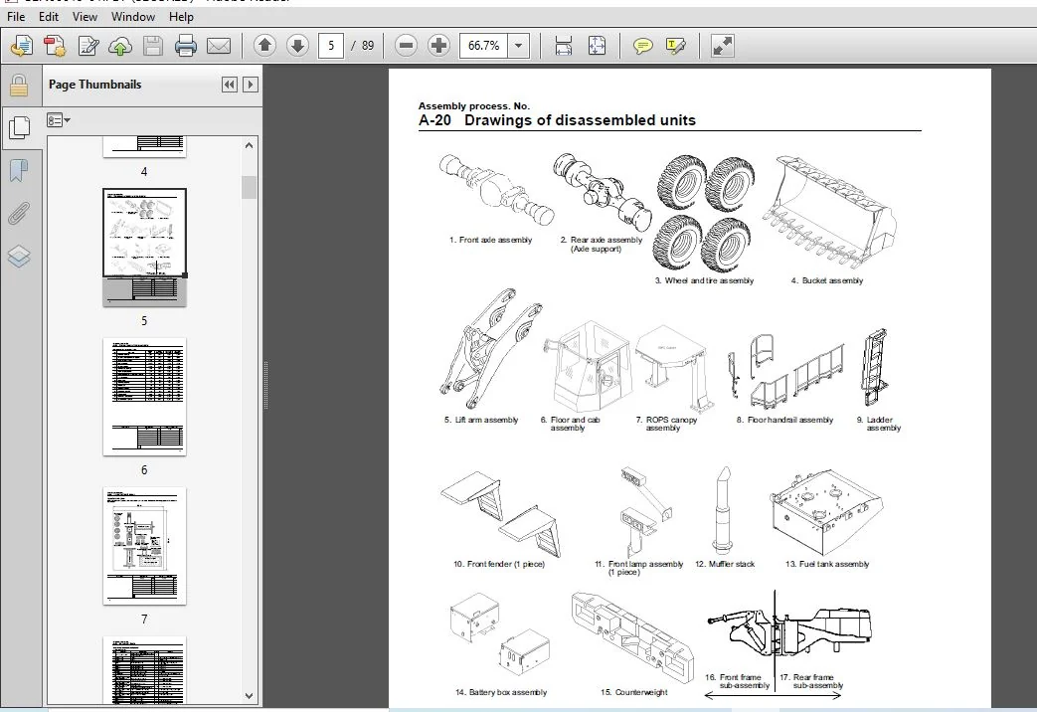This screenshot has height=712, width=1037.
Task: Zoom in with the plus button
Action: pos(438,46)
